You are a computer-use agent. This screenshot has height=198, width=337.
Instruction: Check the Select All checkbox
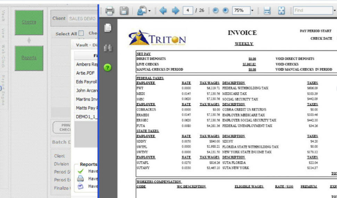[x=81, y=34]
